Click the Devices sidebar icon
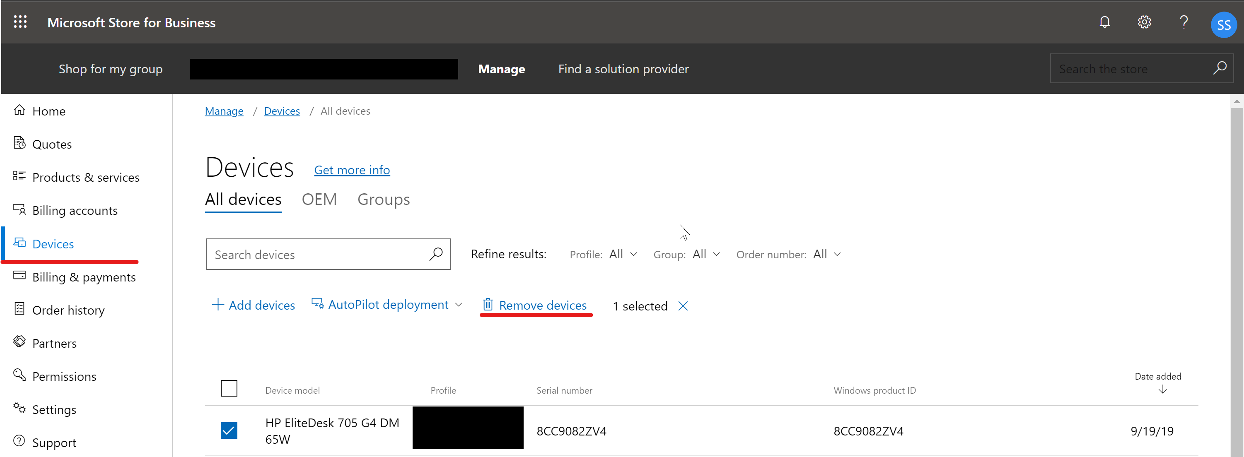The image size is (1244, 457). pyautogui.click(x=19, y=243)
